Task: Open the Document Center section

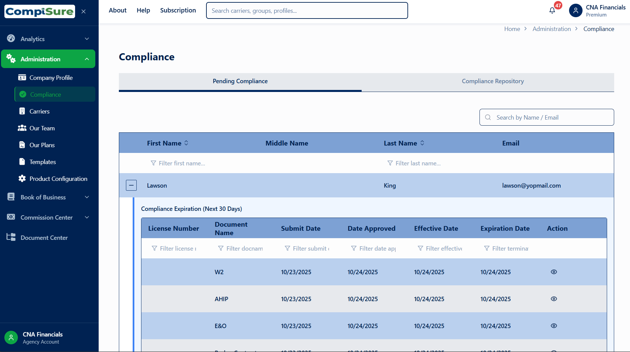Action: 44,238
